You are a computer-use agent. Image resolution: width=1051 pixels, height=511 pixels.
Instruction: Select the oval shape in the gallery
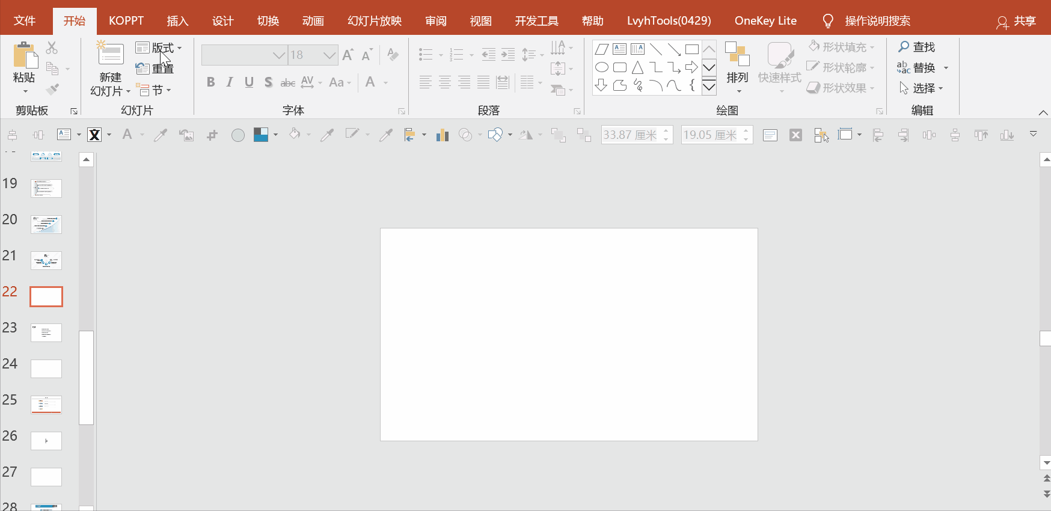tap(601, 68)
